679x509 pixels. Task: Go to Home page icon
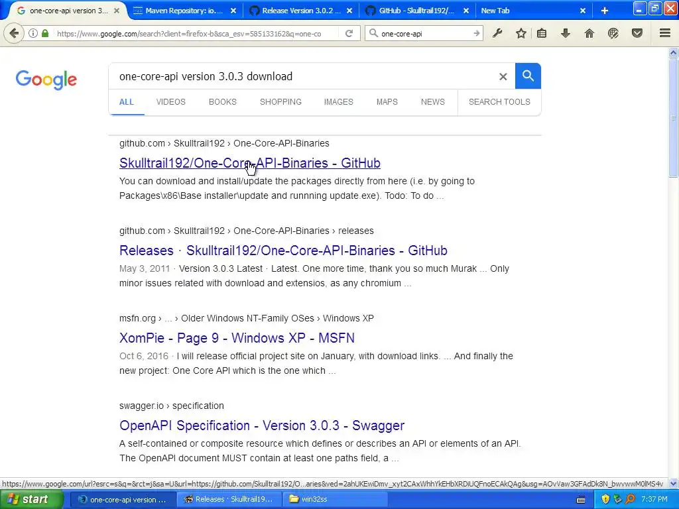589,33
